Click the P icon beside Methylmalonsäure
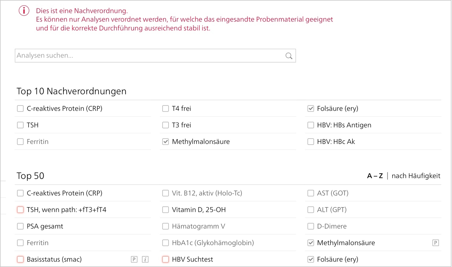Viewport: 452px width, 267px height. click(x=435, y=243)
